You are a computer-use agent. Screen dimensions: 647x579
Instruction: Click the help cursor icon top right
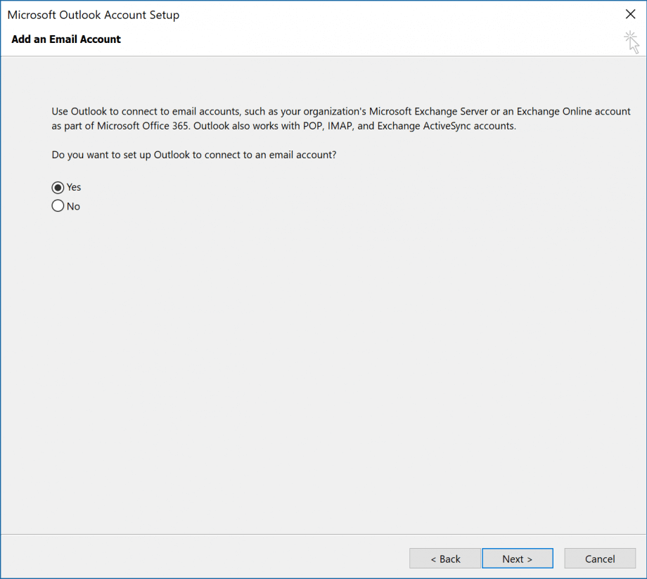pos(632,42)
